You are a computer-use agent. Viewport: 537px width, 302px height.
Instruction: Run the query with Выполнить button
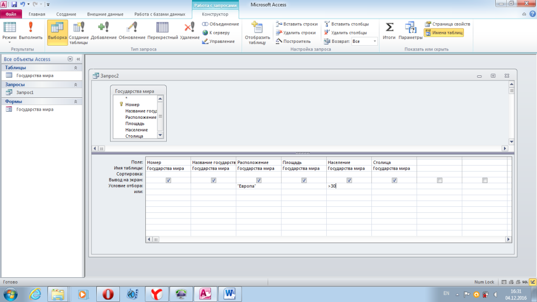30,31
